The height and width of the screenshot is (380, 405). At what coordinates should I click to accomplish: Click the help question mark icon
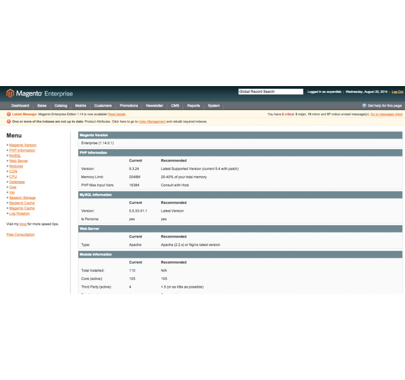[364, 106]
